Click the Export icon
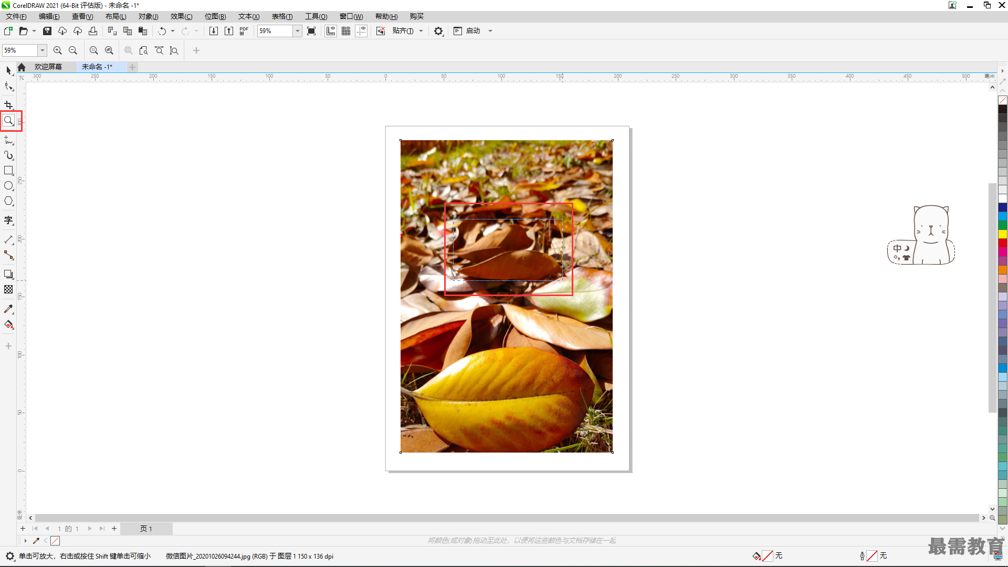This screenshot has height=567, width=1008. (x=229, y=31)
